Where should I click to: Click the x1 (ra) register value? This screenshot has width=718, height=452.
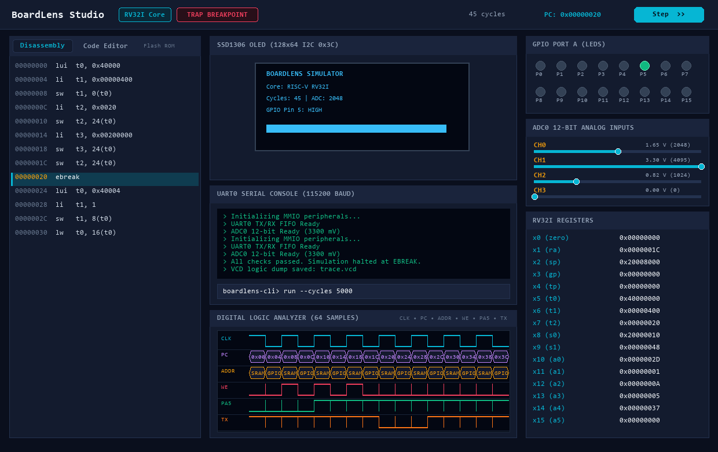coord(639,250)
